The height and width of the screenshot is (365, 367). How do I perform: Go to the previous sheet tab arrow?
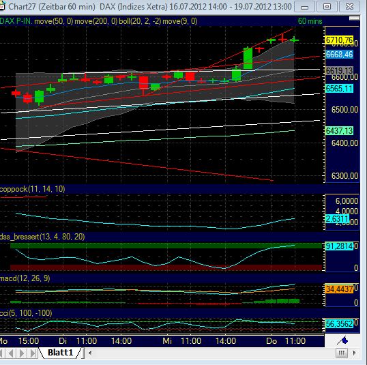click(x=11, y=353)
